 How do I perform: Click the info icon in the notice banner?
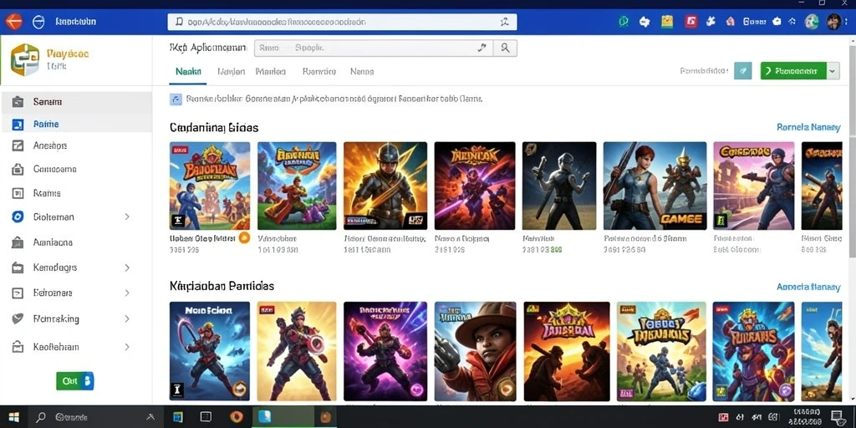pos(176,99)
